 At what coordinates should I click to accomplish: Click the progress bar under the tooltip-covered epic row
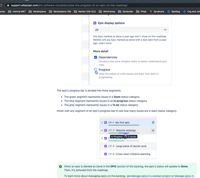click(x=124, y=141)
